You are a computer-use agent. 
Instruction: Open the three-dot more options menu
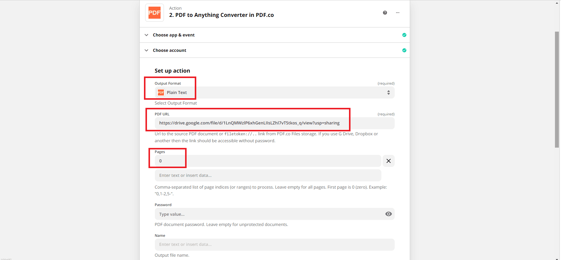397,13
